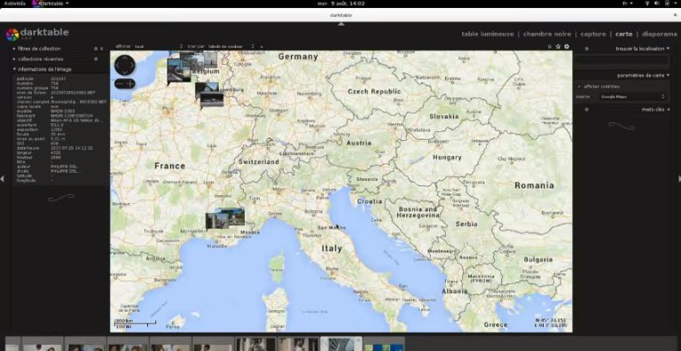This screenshot has width=681, height=351.
Task: Pan the map up with the navigation arrow
Action: point(125,58)
